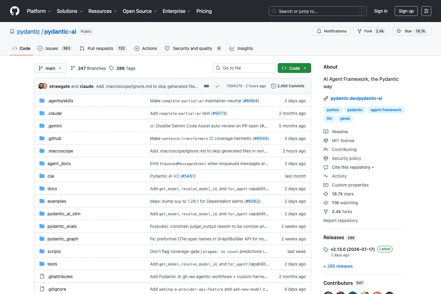
Task: Expand Cite this repository dropdown
Action: (x=353, y=167)
